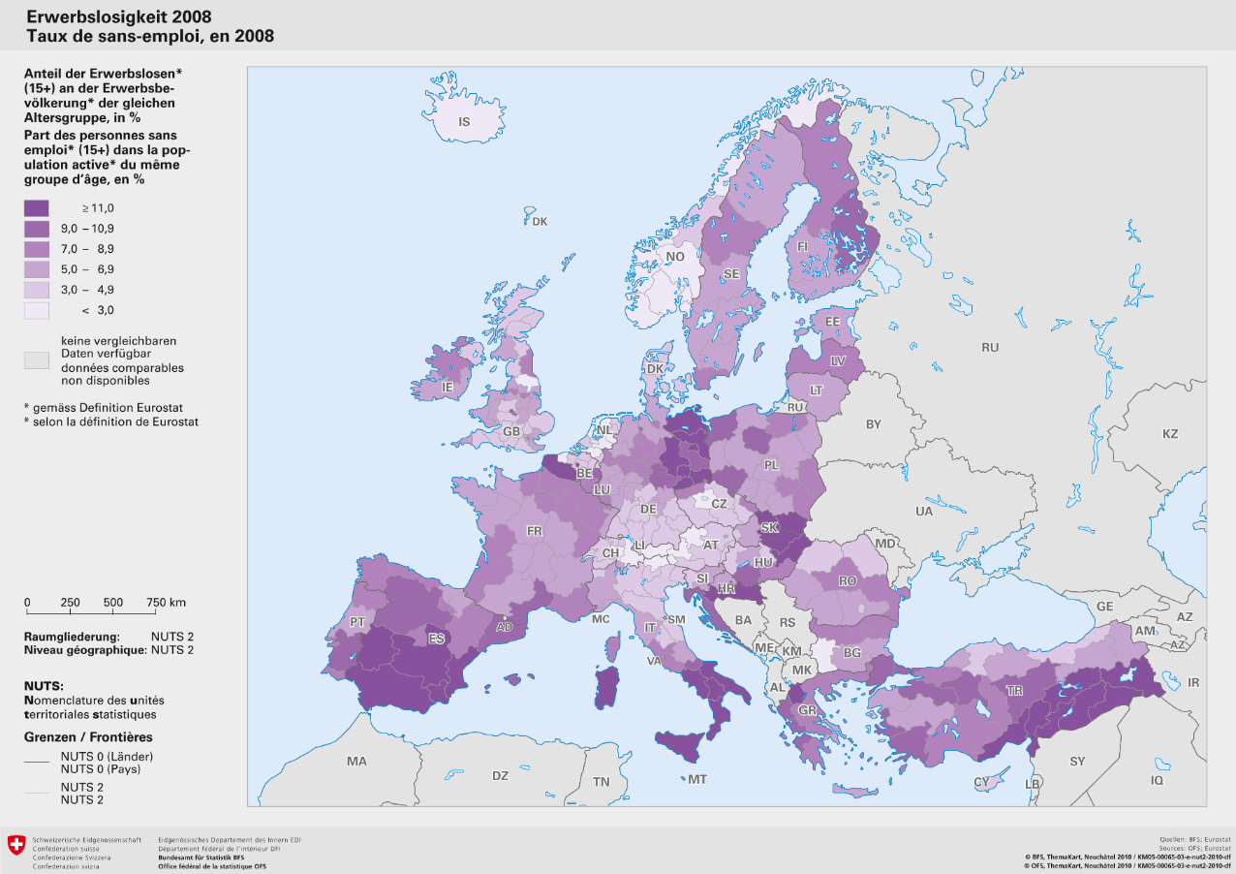Click the 'NUTS:' heading in legend
Image resolution: width=1236 pixels, height=874 pixels.
point(43,685)
